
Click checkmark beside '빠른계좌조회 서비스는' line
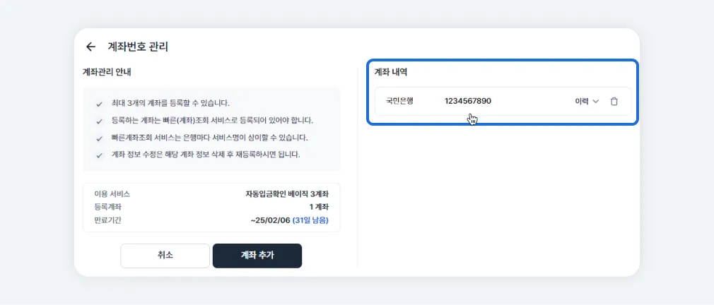point(100,138)
